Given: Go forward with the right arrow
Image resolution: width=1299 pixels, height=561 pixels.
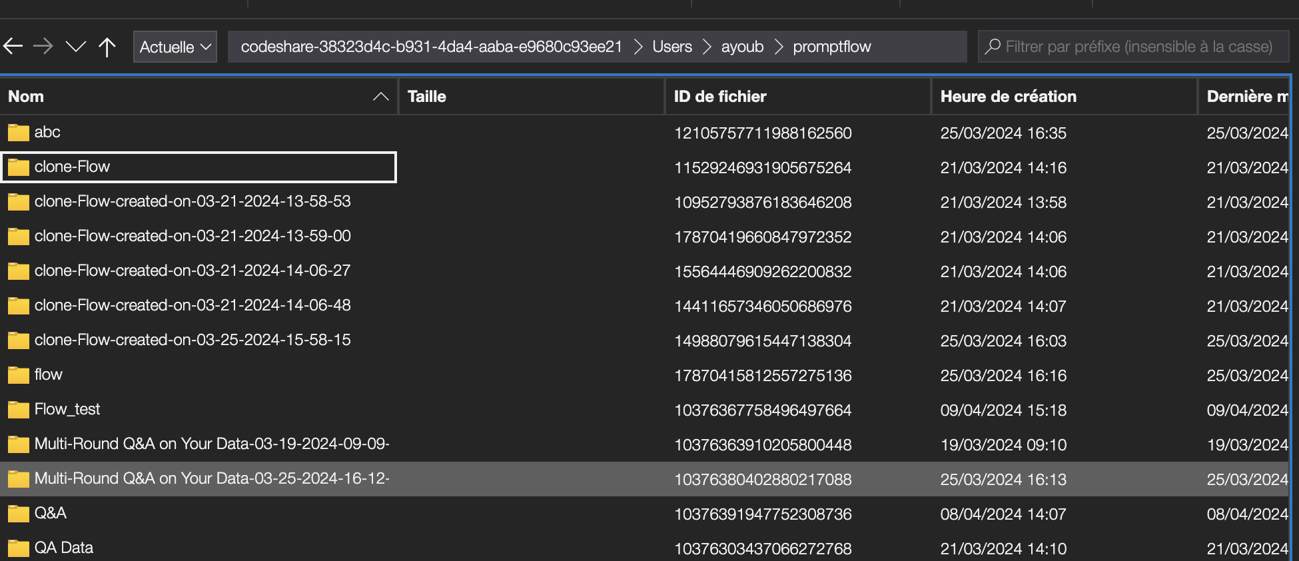Looking at the screenshot, I should [43, 47].
